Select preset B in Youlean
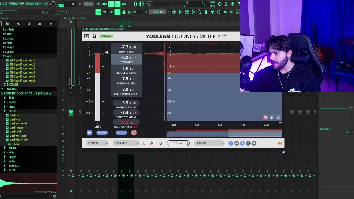The height and width of the screenshot is (199, 354). click(x=160, y=143)
